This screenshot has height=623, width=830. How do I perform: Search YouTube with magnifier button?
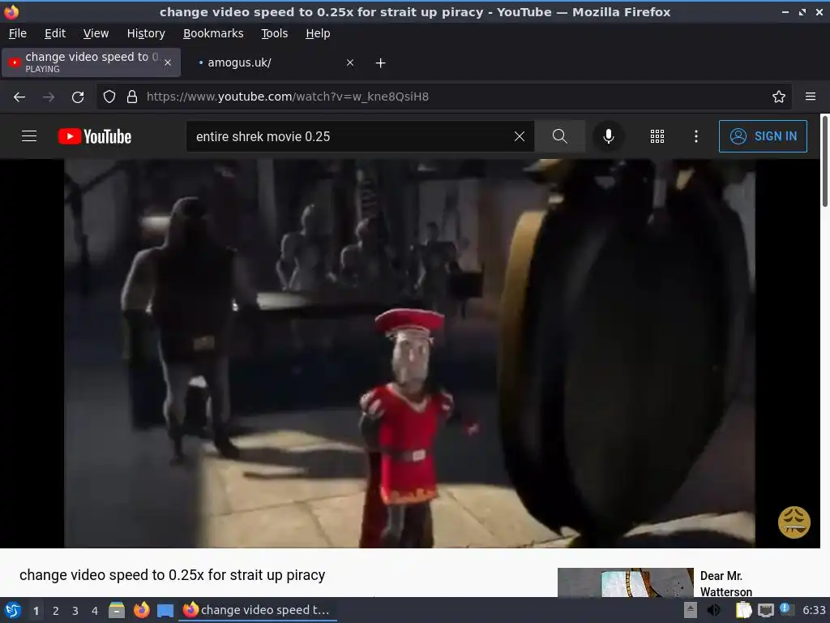(x=559, y=136)
